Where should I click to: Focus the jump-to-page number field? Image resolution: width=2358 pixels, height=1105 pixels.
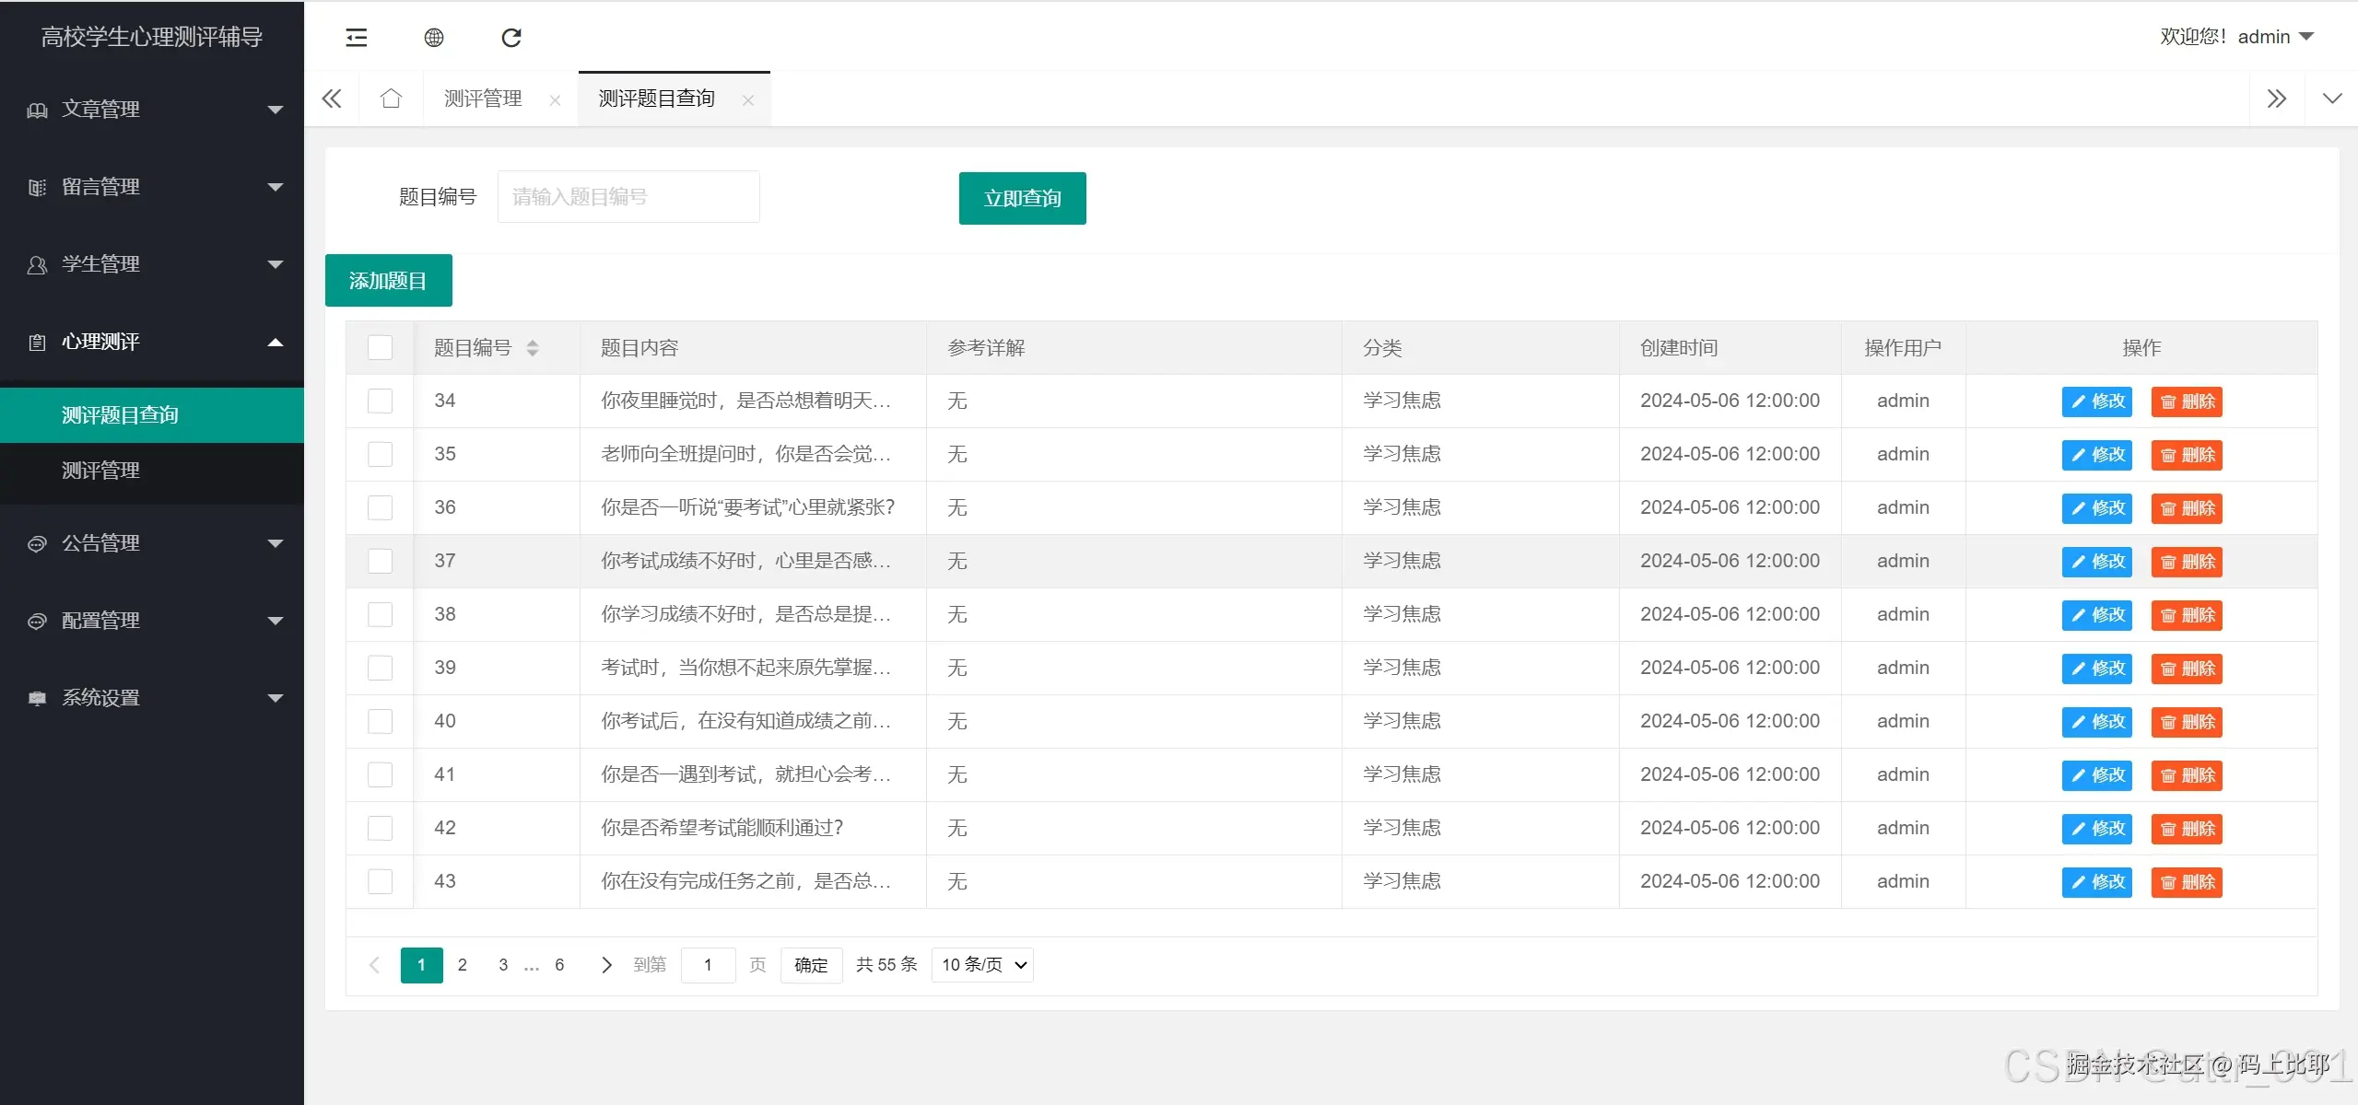click(708, 965)
